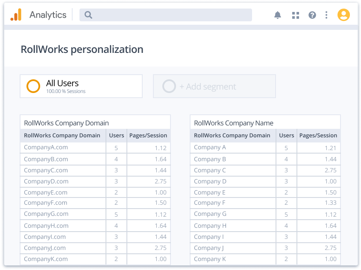
Task: Click the + Add segment box
Action: pos(214,86)
